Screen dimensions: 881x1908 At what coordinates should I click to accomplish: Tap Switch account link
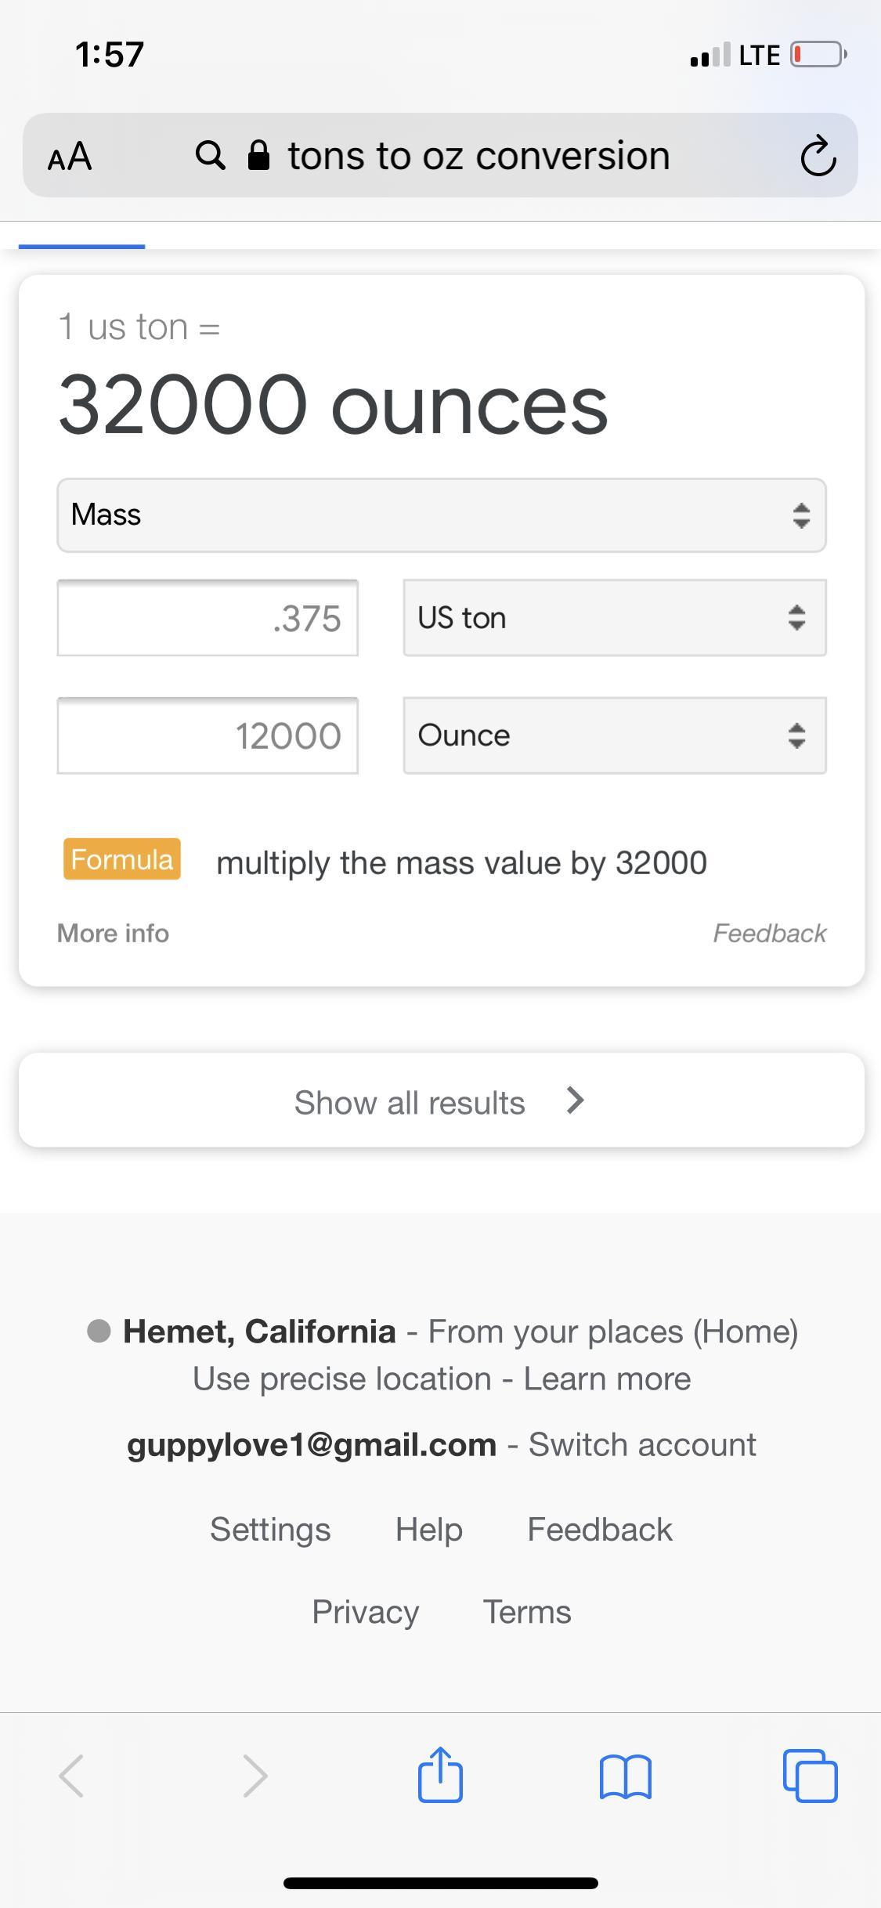point(642,1444)
